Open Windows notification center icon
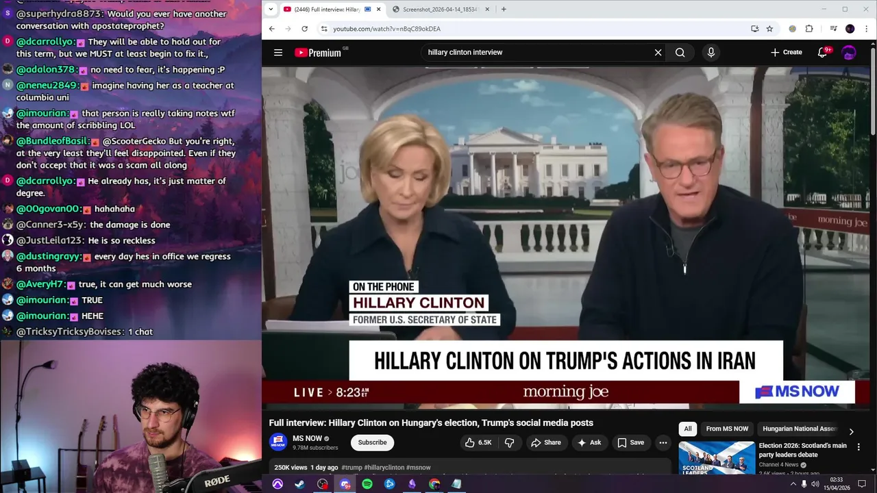877x493 pixels. pyautogui.click(x=862, y=484)
